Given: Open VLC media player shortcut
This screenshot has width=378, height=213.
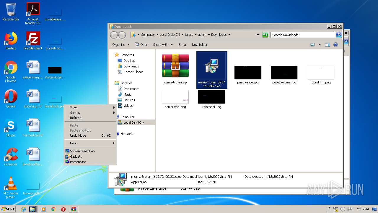Looking at the screenshot, I should coord(11,188).
